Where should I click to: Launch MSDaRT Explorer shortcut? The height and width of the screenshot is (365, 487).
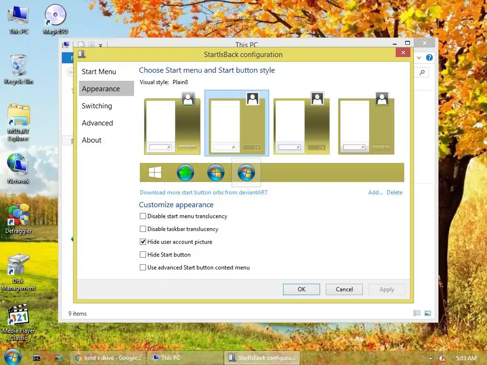tap(19, 123)
